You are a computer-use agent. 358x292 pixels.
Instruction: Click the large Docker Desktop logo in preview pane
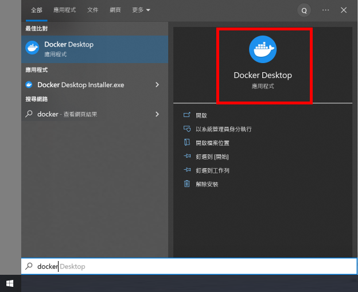263,49
